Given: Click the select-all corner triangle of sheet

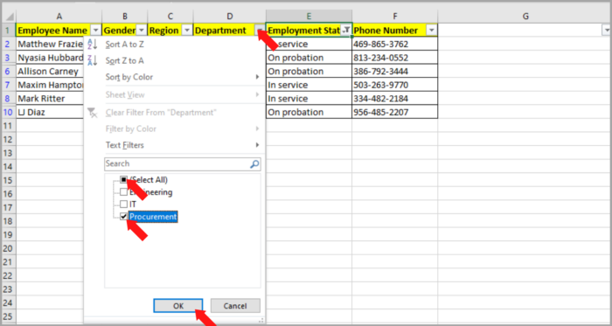Looking at the screenshot, I should pos(9,17).
